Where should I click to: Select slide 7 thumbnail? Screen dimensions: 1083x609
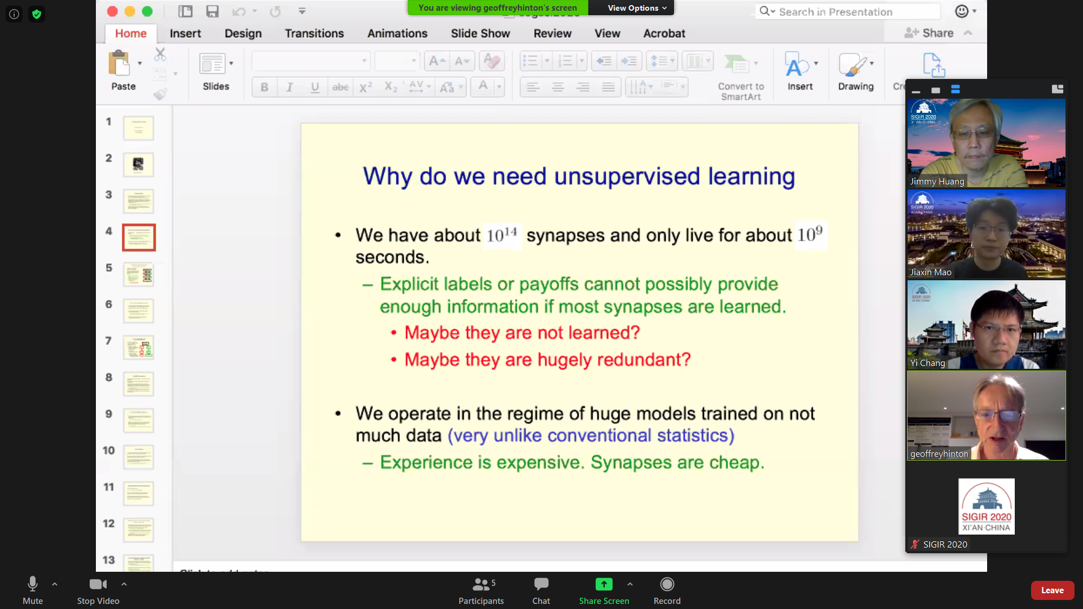tap(139, 347)
